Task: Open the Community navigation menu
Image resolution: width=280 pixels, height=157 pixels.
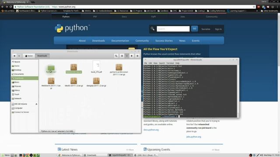Action: click(142, 41)
